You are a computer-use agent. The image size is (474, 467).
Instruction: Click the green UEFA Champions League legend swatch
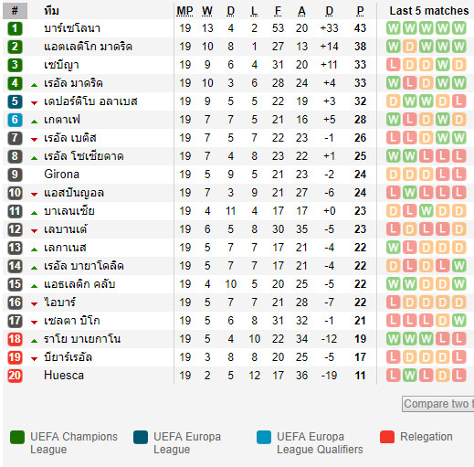tap(17, 438)
